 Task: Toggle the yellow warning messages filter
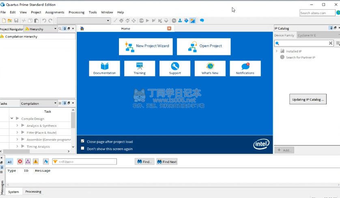click(x=35, y=162)
